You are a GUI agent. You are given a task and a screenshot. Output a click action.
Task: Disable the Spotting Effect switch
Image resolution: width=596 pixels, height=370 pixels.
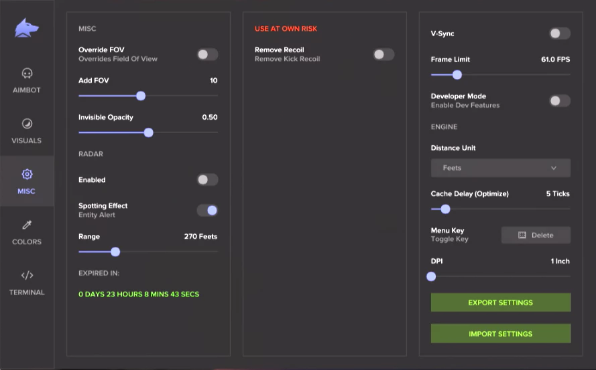pos(208,210)
